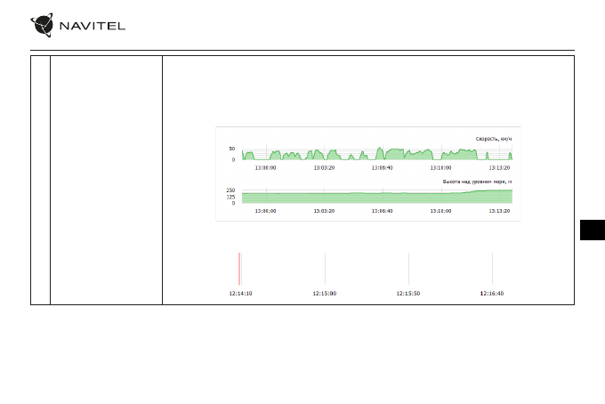Image resolution: width=605 pixels, height=404 pixels.
Task: Click the 'Высота над уровнем моря' chart label
Action: (x=477, y=182)
